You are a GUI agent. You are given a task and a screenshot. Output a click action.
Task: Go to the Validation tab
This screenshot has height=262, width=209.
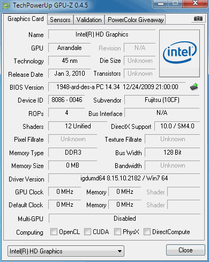89,20
